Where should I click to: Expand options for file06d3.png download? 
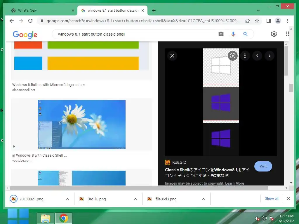pos(204,199)
